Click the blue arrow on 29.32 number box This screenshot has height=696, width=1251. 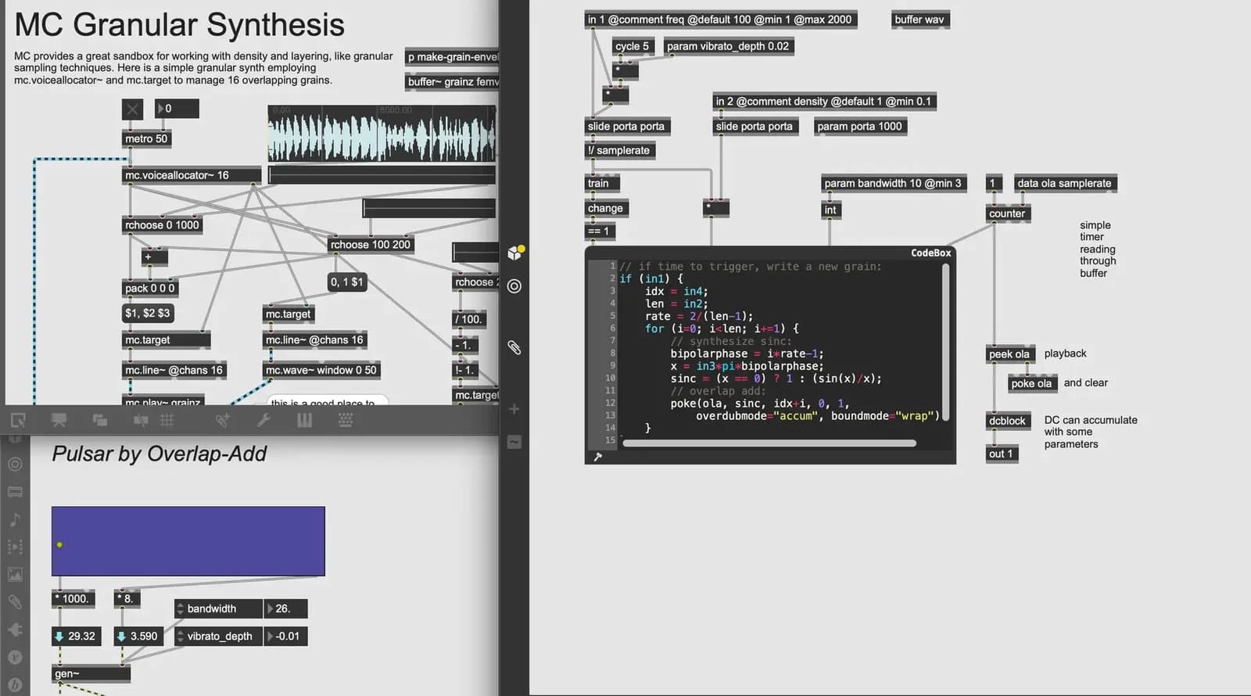coord(59,637)
